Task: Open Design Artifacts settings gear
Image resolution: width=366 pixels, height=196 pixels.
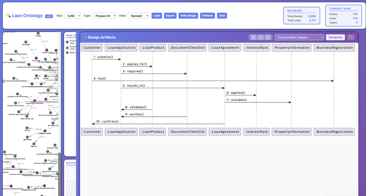Action: click(351, 37)
